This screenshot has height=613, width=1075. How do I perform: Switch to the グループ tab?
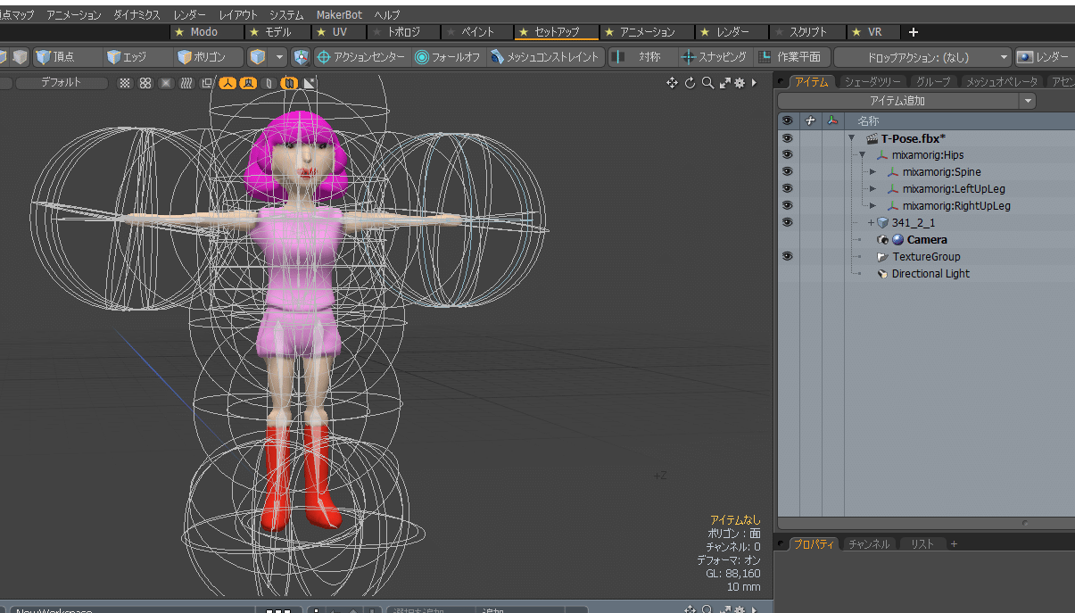933,82
